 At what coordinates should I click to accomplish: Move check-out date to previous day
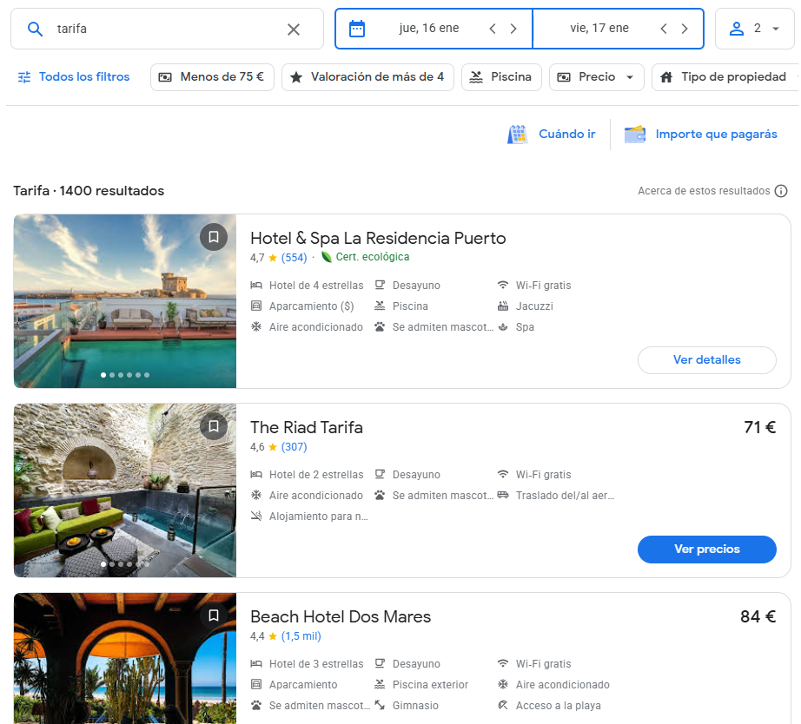point(664,29)
